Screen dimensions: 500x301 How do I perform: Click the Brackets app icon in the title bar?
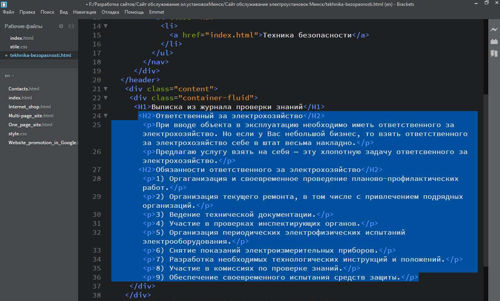[x=4, y=4]
